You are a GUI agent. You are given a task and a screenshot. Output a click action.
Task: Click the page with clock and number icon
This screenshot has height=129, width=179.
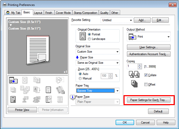point(49,99)
